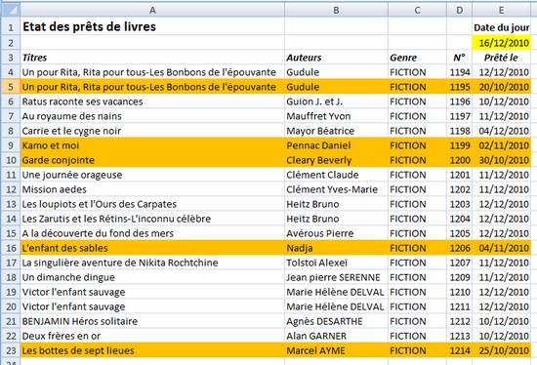Select column E header
Image resolution: width=537 pixels, height=365 pixels.
point(502,10)
